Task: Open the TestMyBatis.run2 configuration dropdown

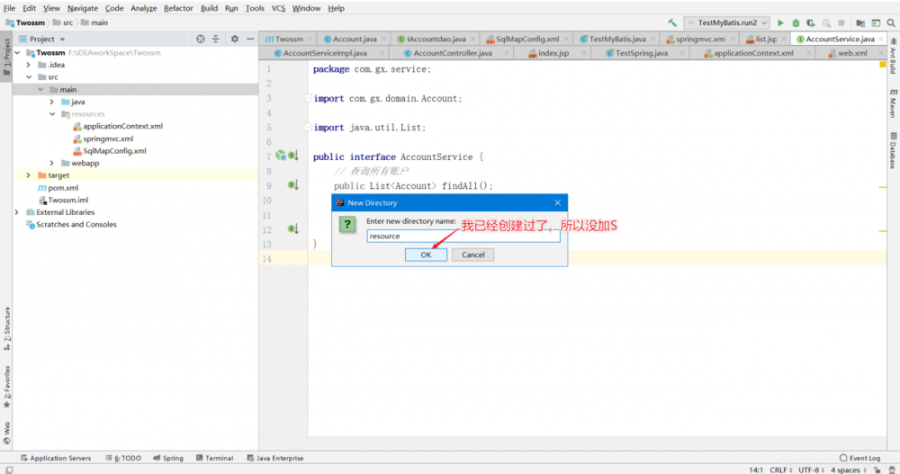Action: click(x=726, y=22)
